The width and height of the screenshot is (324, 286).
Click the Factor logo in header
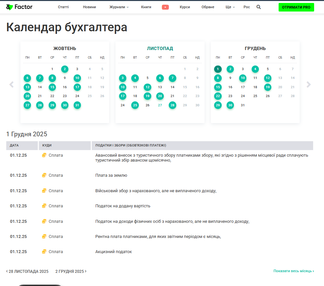tap(19, 7)
